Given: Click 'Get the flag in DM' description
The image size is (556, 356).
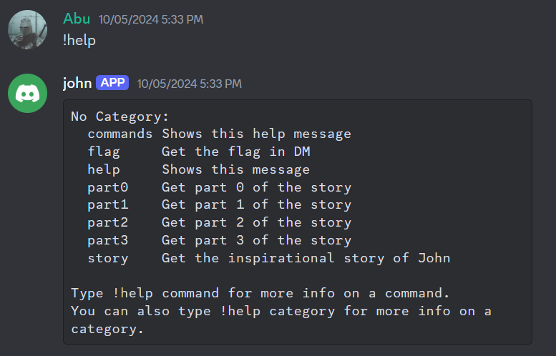Looking at the screenshot, I should [x=235, y=152].
